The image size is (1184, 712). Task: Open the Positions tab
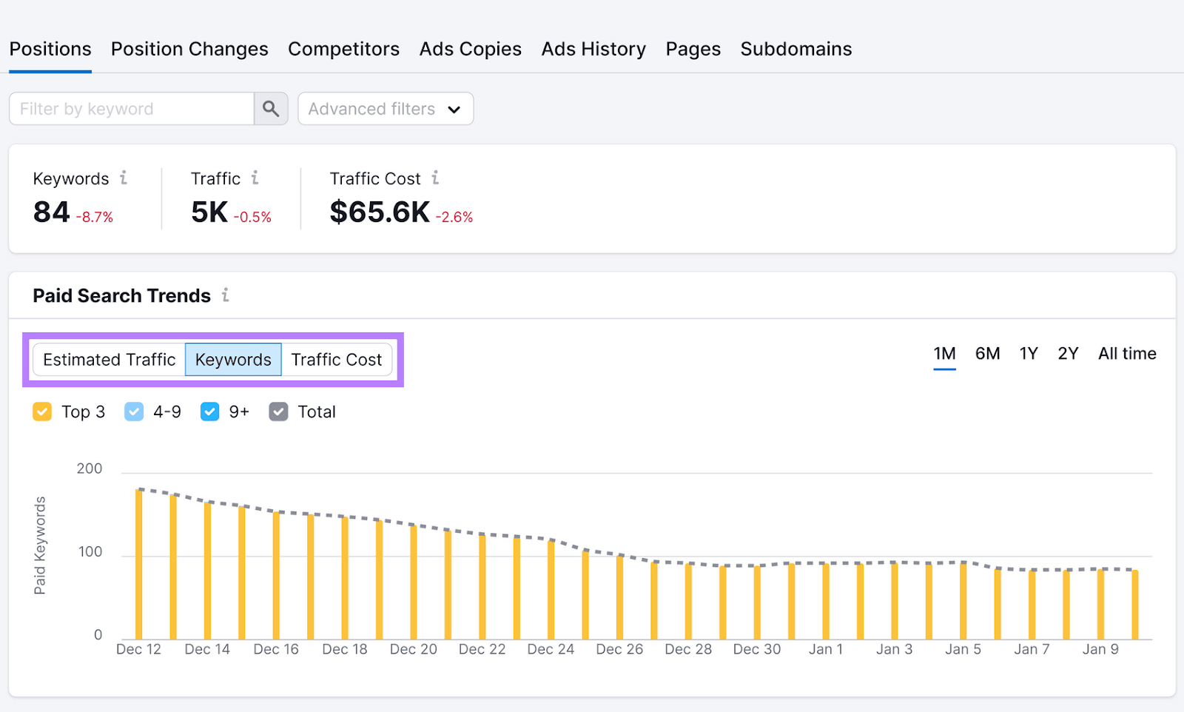coord(50,49)
